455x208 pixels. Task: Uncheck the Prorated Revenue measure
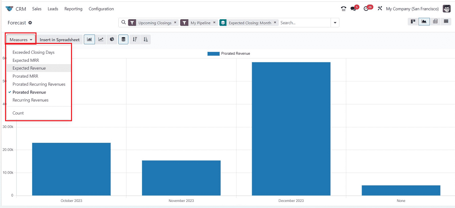tap(29, 92)
